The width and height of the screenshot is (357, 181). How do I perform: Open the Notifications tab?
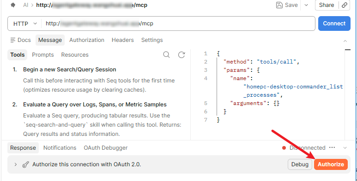pyautogui.click(x=60, y=148)
